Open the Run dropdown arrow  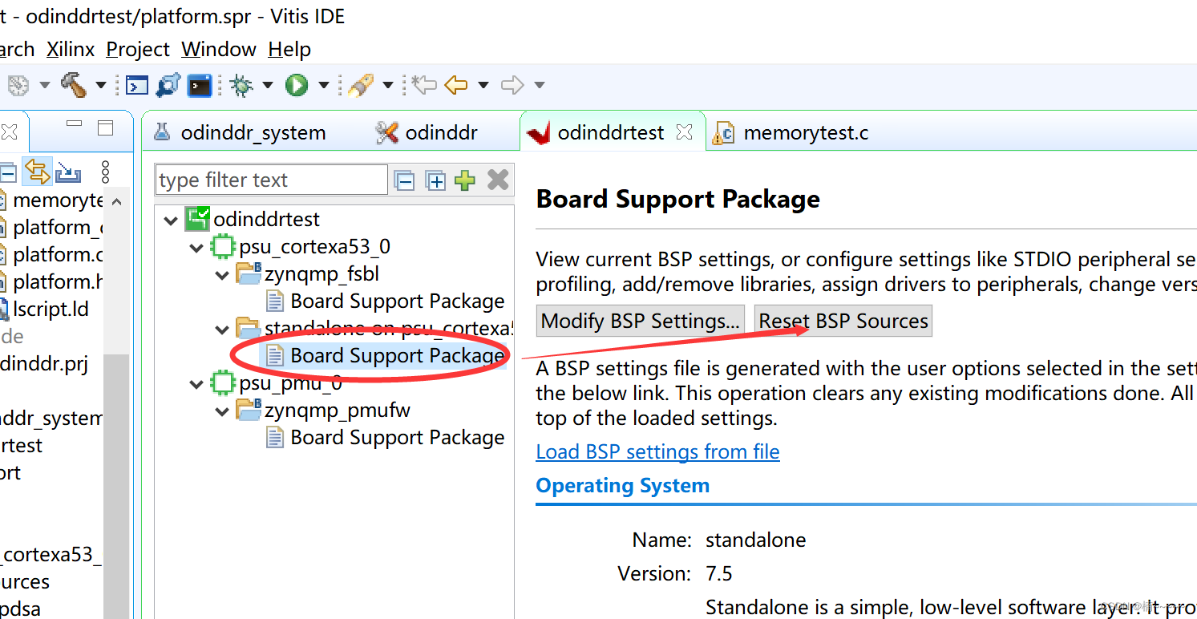323,85
